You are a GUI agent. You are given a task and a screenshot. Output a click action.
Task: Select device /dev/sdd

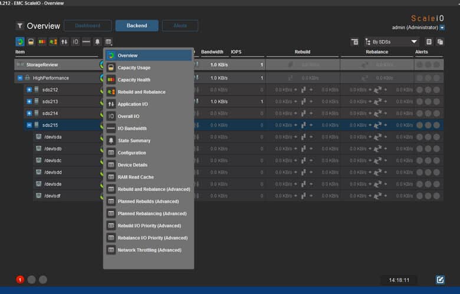(53, 172)
